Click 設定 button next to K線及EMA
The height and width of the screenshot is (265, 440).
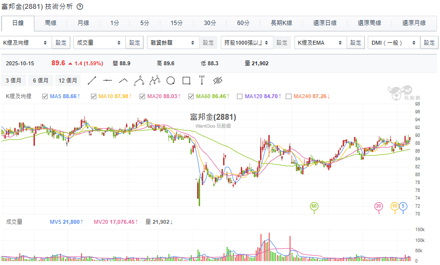pos(356,43)
